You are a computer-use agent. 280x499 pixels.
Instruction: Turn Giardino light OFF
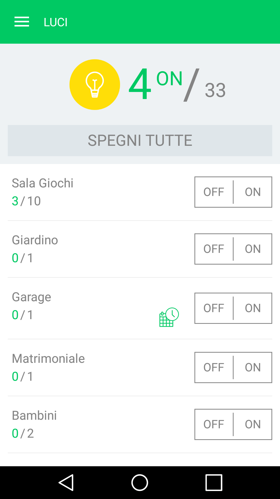click(214, 249)
